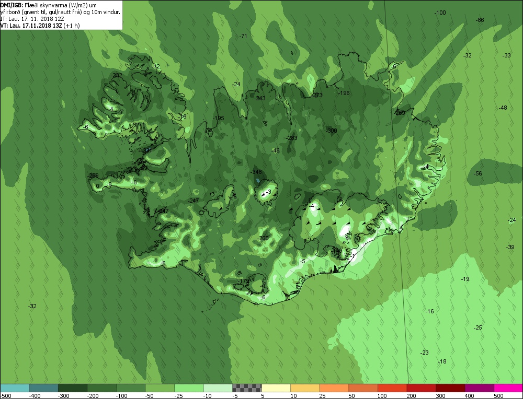Click the legend swatch between -50 and -25
This screenshot has height=399, width=523.
click(x=160, y=388)
